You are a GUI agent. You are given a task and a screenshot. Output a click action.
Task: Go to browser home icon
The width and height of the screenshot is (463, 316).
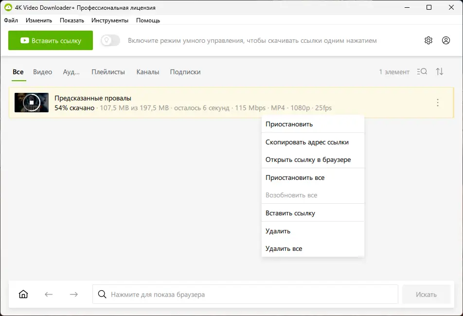click(23, 294)
